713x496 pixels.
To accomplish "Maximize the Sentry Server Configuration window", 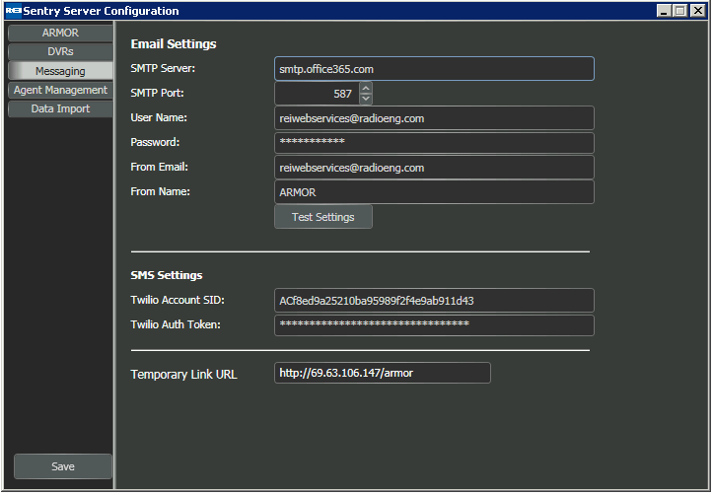I will click(680, 11).
